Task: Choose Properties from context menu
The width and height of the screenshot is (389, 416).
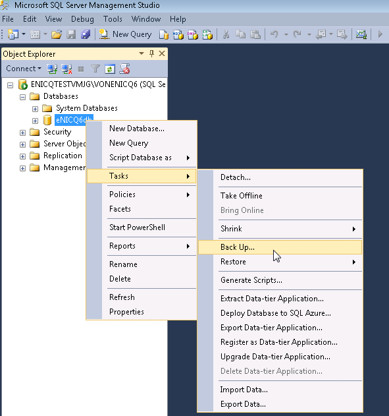Action: pos(142,312)
